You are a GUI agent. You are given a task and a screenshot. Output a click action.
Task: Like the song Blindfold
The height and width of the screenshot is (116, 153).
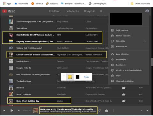tap(124, 88)
